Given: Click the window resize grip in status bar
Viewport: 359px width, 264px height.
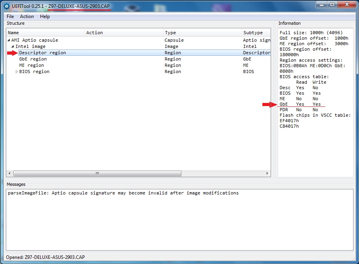Looking at the screenshot, I should coord(353,258).
